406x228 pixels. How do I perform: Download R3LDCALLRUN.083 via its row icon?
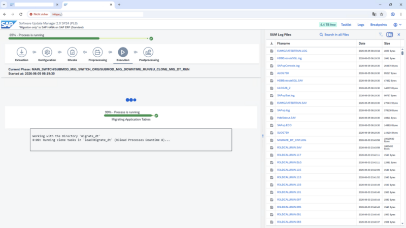click(x=272, y=222)
